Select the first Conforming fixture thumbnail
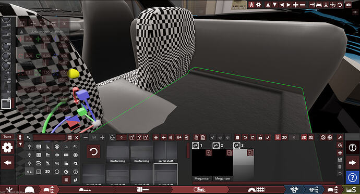Screen dimensions: 360x194 click(x=117, y=152)
